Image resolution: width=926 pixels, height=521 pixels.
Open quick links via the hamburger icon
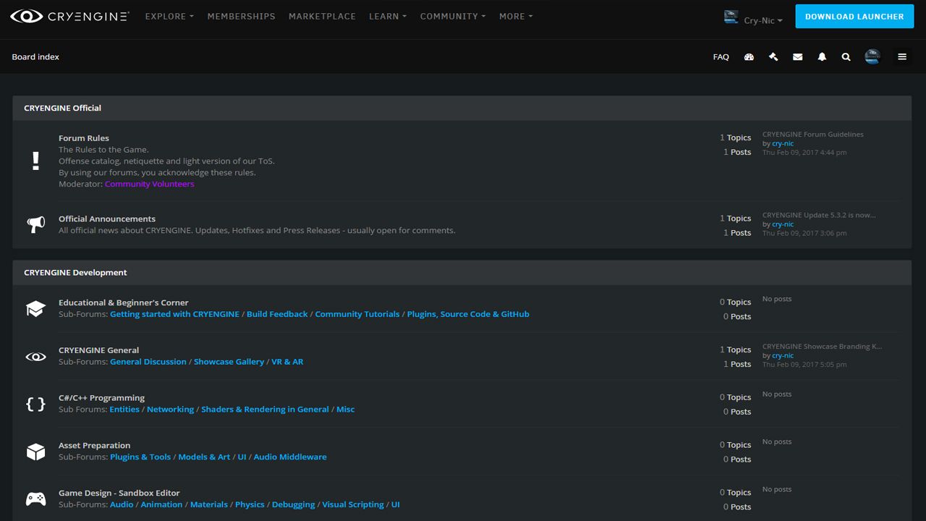[x=902, y=56]
